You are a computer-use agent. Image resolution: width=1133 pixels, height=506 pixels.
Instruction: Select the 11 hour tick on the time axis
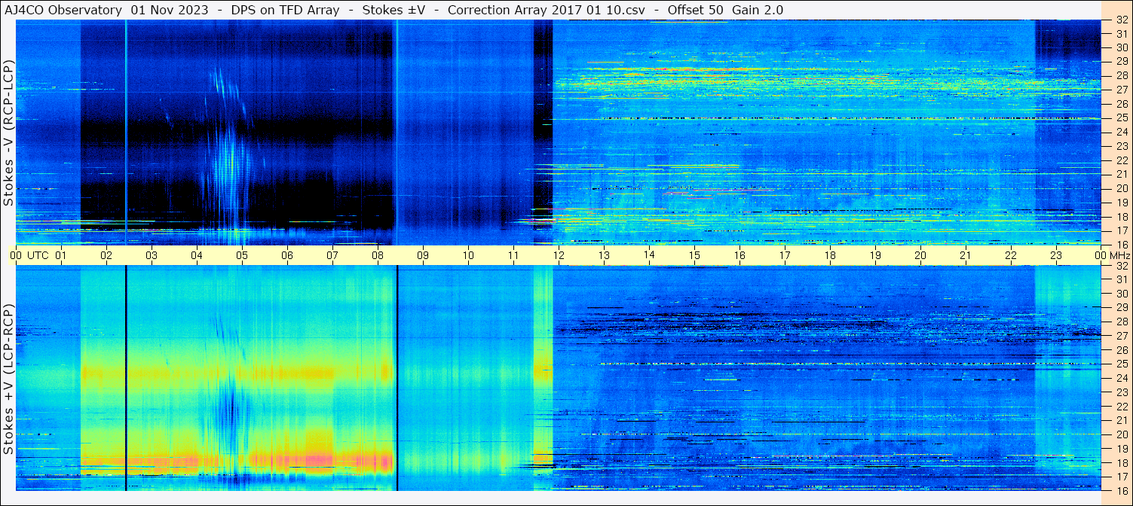point(513,256)
